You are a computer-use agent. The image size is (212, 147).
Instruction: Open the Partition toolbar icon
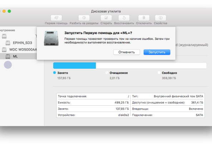tap(84, 18)
